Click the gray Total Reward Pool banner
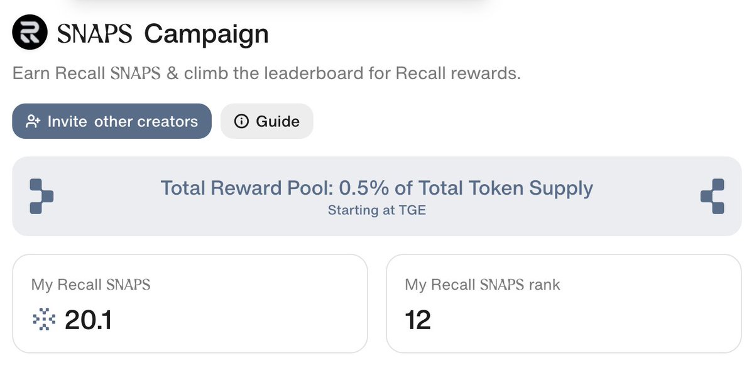754x365 pixels. [x=377, y=196]
